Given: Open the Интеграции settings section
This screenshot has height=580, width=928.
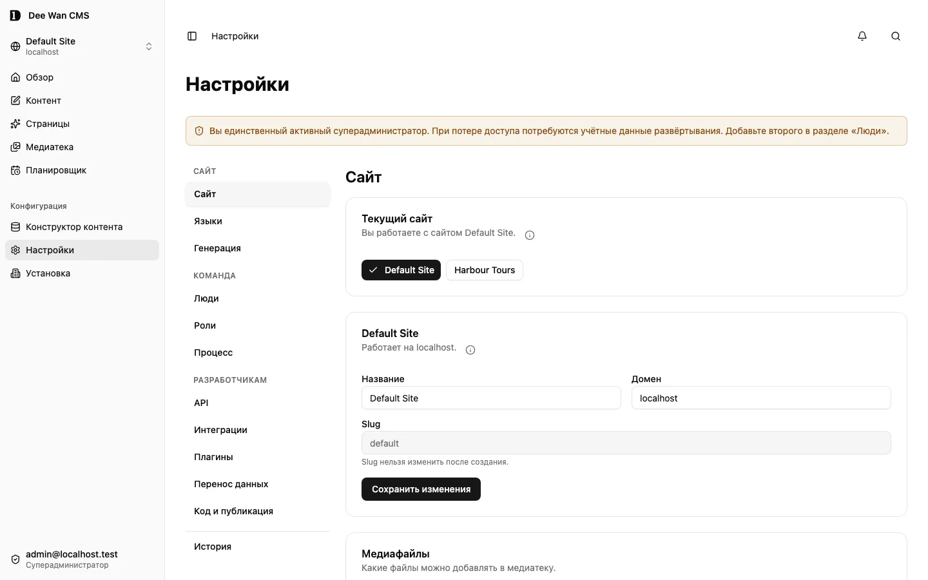Looking at the screenshot, I should pos(258,430).
